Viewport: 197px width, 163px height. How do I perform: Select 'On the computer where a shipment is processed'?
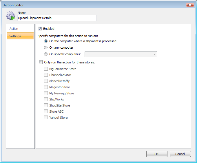[46, 41]
